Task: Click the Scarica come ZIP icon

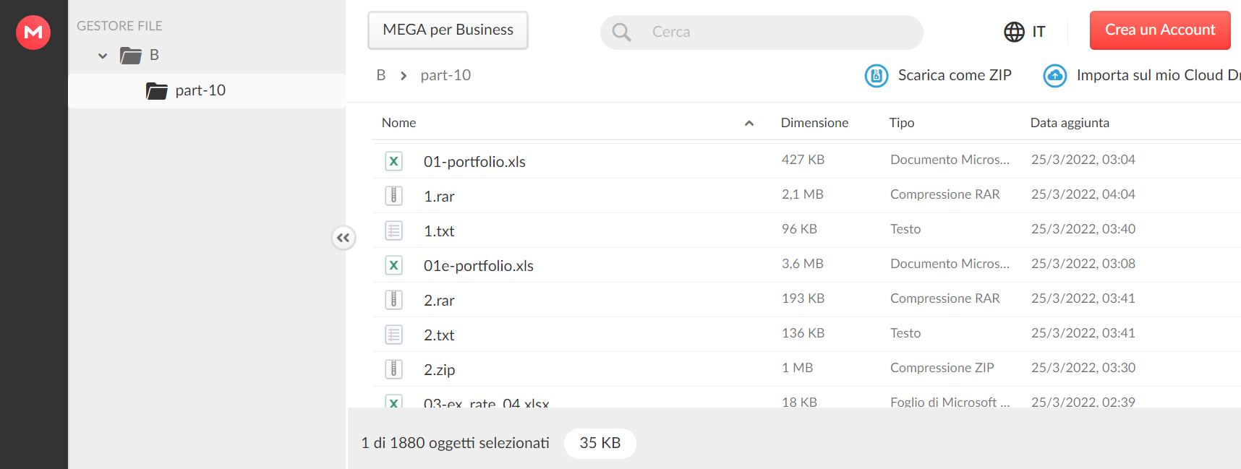Action: pos(877,75)
